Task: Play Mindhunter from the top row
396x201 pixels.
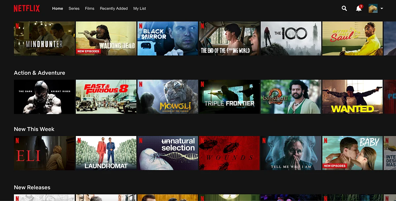Action: (x=44, y=39)
